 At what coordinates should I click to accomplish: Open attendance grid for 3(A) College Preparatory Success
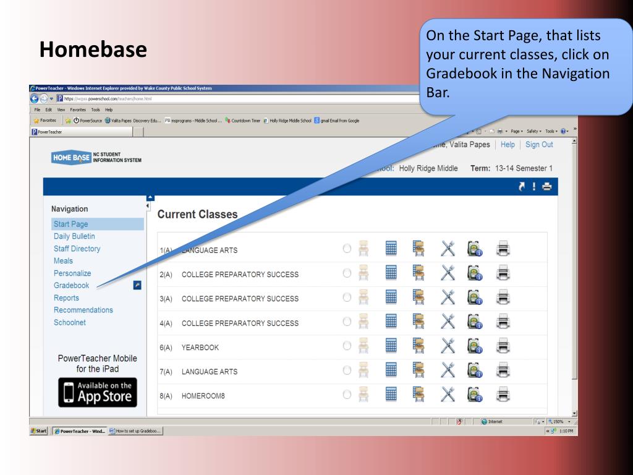click(x=391, y=297)
